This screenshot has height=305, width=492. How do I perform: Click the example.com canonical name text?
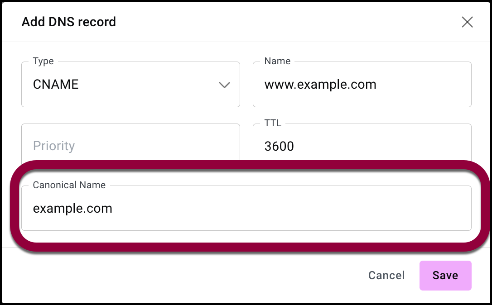tap(72, 208)
